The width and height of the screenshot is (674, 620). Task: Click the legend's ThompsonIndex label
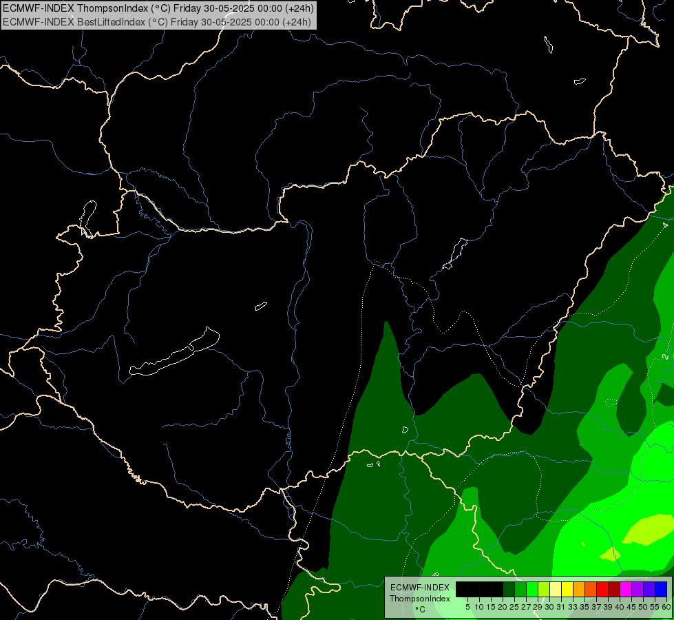point(419,599)
